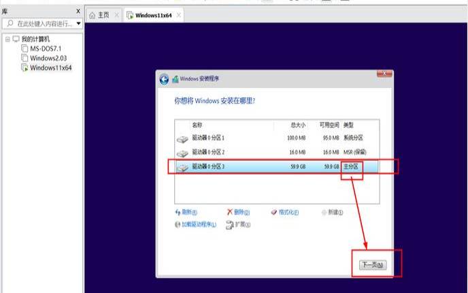Close the 主页 tab
Viewport: 468px width, 293px height.
coord(117,15)
